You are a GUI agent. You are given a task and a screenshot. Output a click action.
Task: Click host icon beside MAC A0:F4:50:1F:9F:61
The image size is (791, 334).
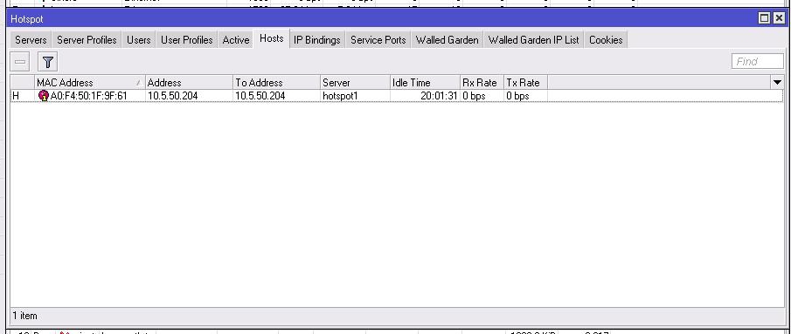[44, 96]
